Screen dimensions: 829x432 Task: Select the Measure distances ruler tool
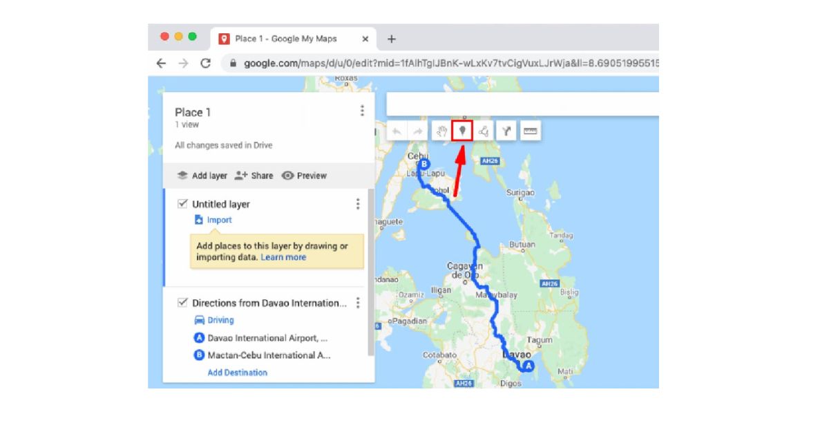[530, 131]
